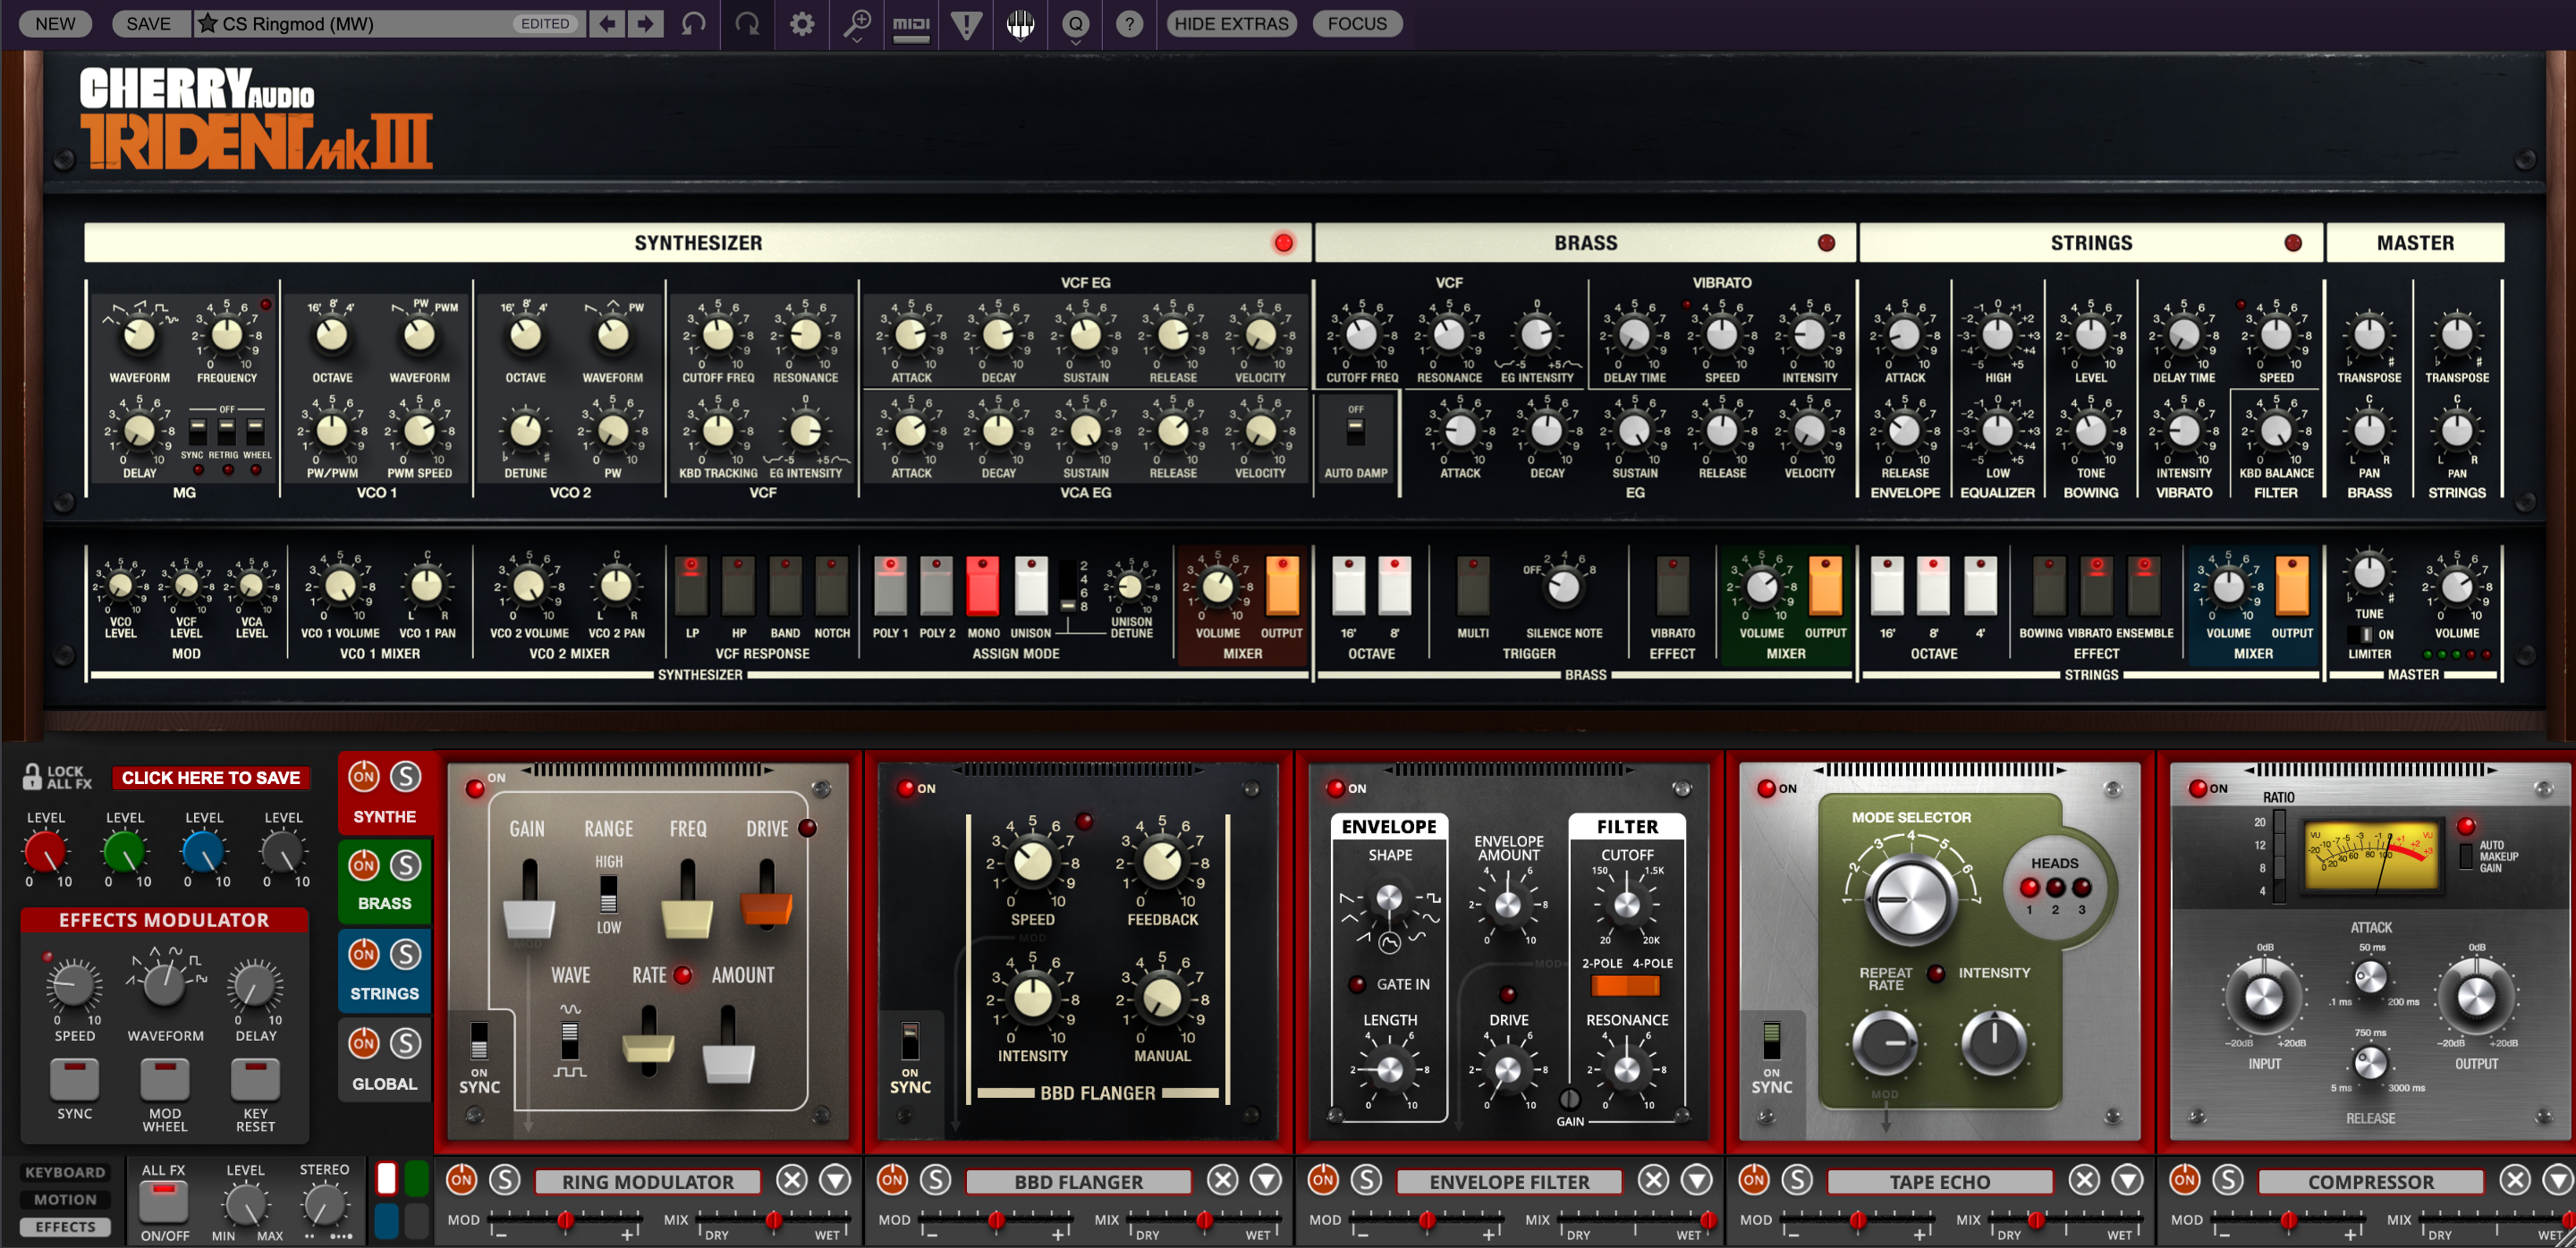Open the Q quality dropdown menu
Image resolution: width=2576 pixels, height=1248 pixels.
click(1075, 25)
